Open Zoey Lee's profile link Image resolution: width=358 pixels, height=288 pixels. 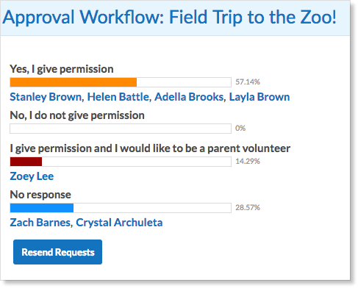(x=32, y=176)
